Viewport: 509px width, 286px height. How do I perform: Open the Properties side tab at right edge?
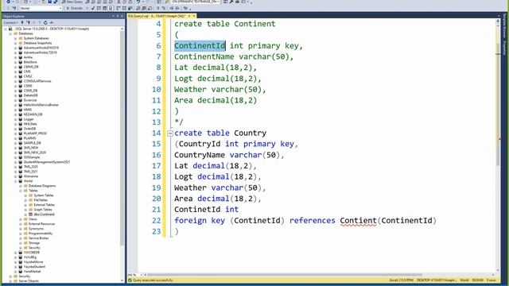point(504,48)
